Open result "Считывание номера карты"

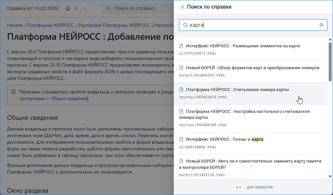(237, 90)
